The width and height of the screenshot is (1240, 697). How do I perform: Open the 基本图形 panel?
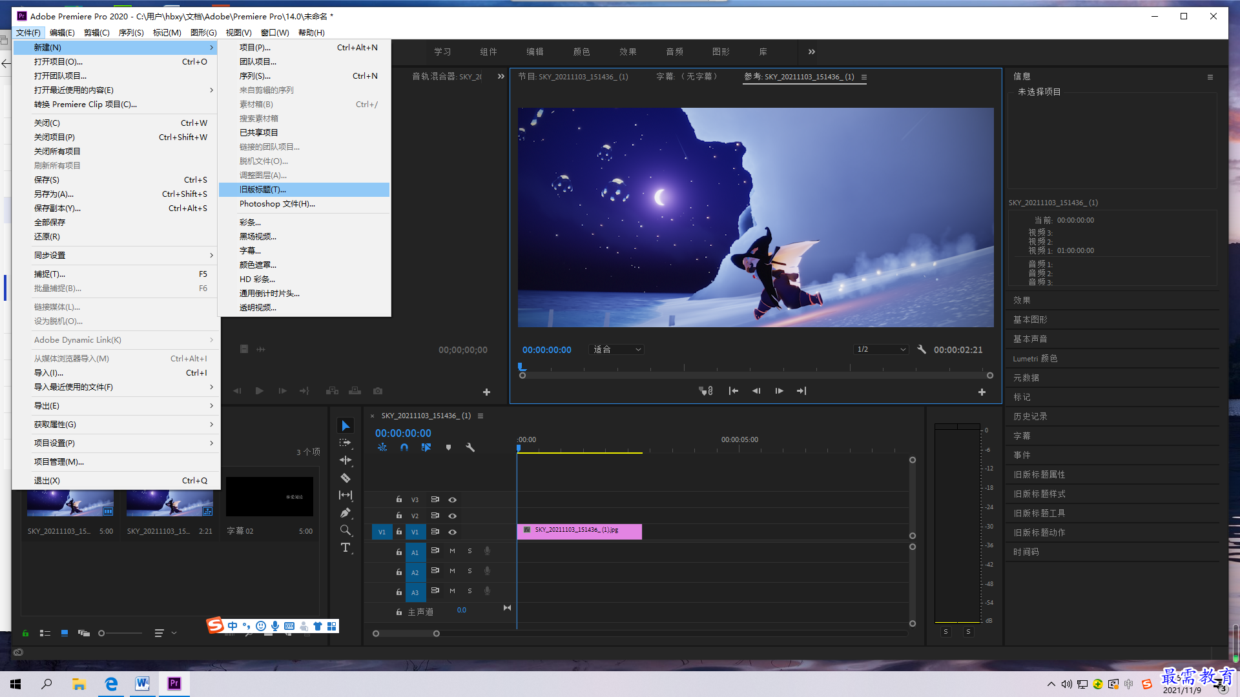point(1030,319)
